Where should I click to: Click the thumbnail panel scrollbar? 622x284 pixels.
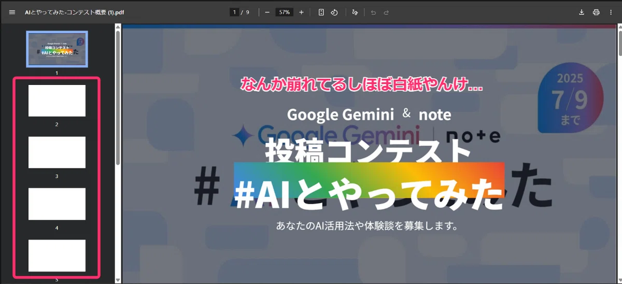coord(118,98)
